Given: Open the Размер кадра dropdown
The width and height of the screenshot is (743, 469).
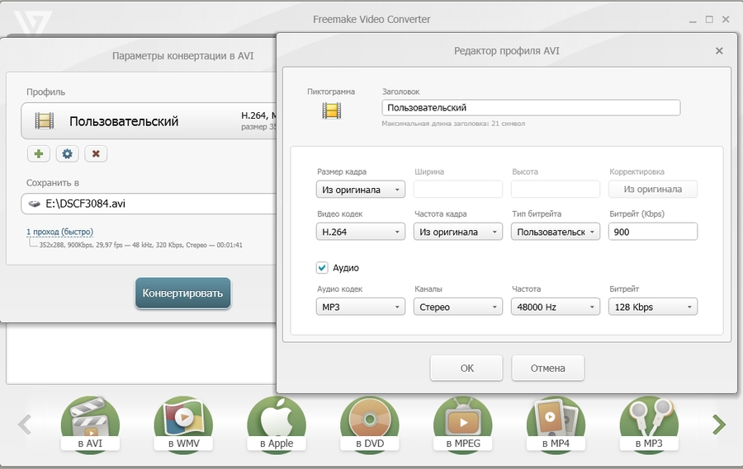Looking at the screenshot, I should (361, 190).
